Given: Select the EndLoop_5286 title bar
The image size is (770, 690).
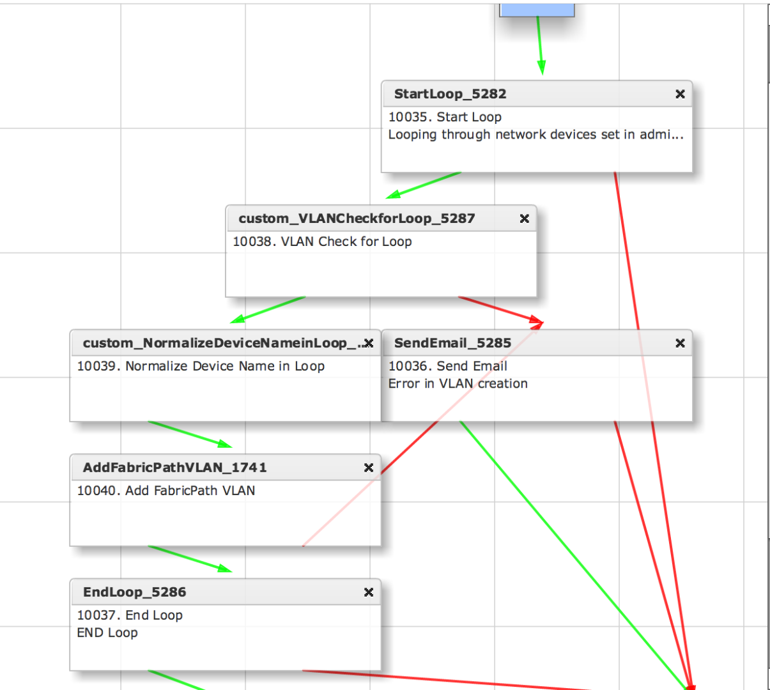Looking at the screenshot, I should point(226,592).
